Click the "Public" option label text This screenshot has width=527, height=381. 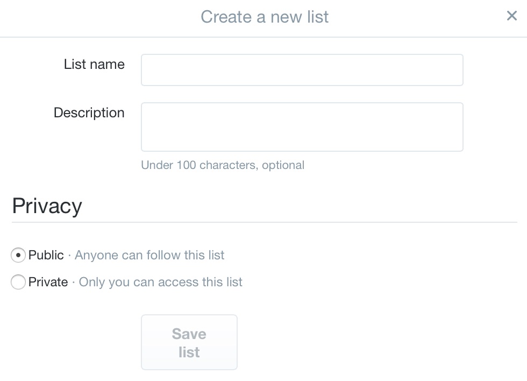click(x=46, y=255)
